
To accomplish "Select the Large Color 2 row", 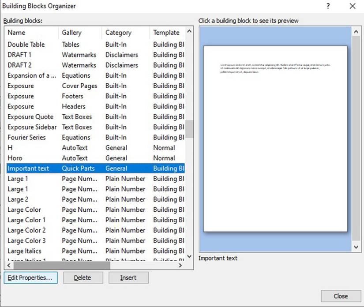I will (x=96, y=230).
